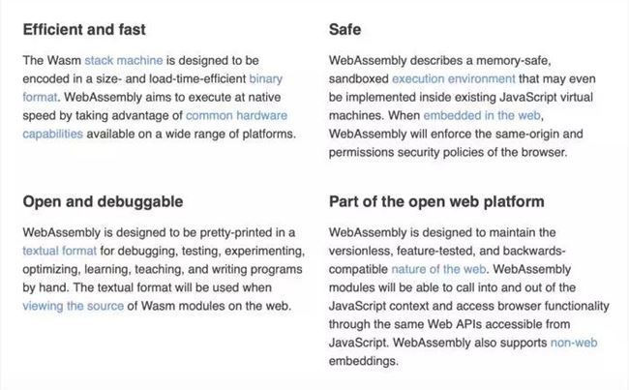Click the word 'format' continuing binary link
This screenshot has width=629, height=390.
pos(40,97)
